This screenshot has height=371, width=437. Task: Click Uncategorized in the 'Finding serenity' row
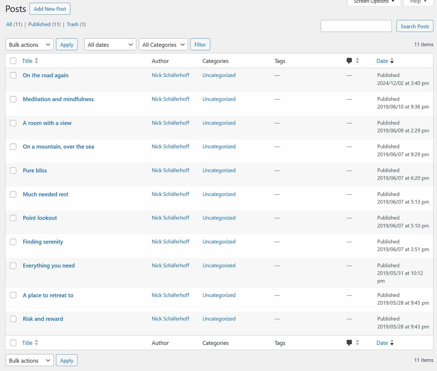[x=219, y=242]
